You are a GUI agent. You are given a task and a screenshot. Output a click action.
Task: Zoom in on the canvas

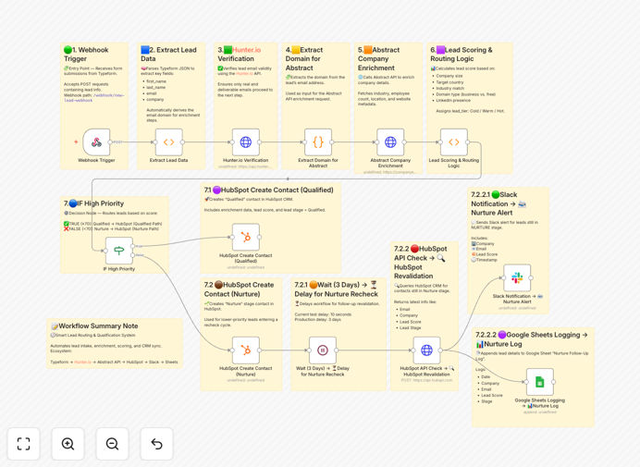68,444
